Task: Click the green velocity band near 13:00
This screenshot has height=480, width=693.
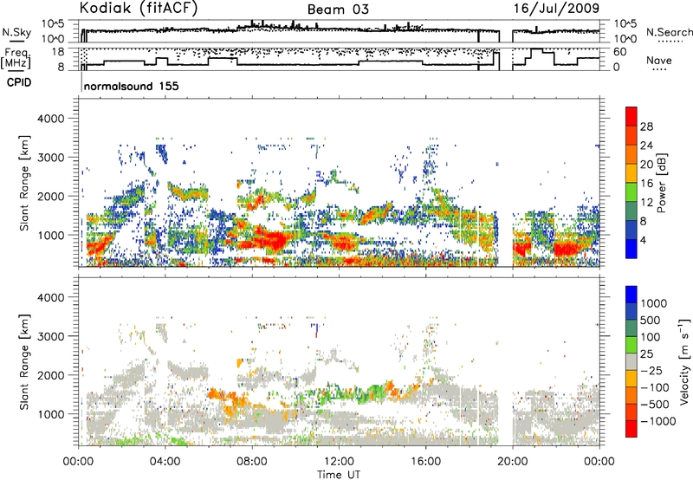Action: click(x=353, y=392)
